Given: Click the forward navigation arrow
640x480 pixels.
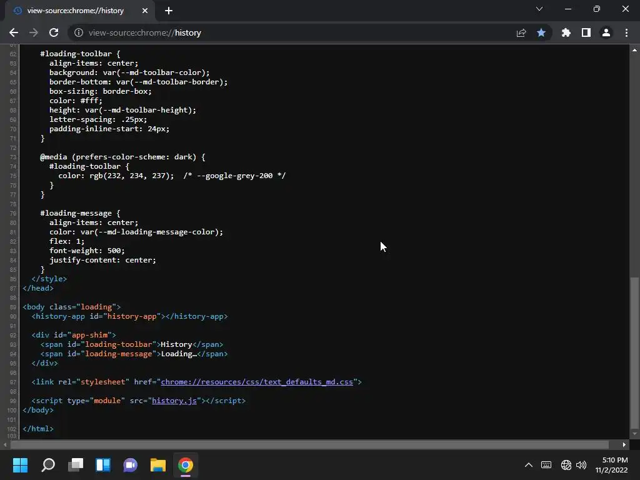Looking at the screenshot, I should click(34, 32).
